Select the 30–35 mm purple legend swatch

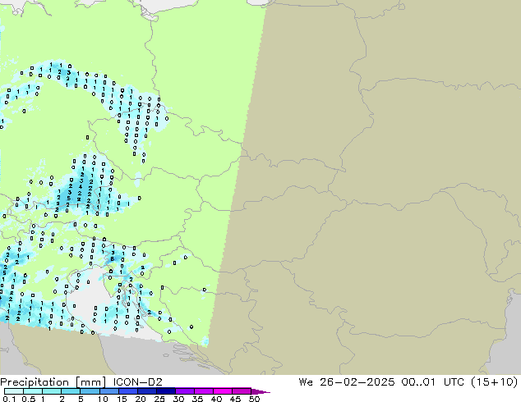pos(184,391)
